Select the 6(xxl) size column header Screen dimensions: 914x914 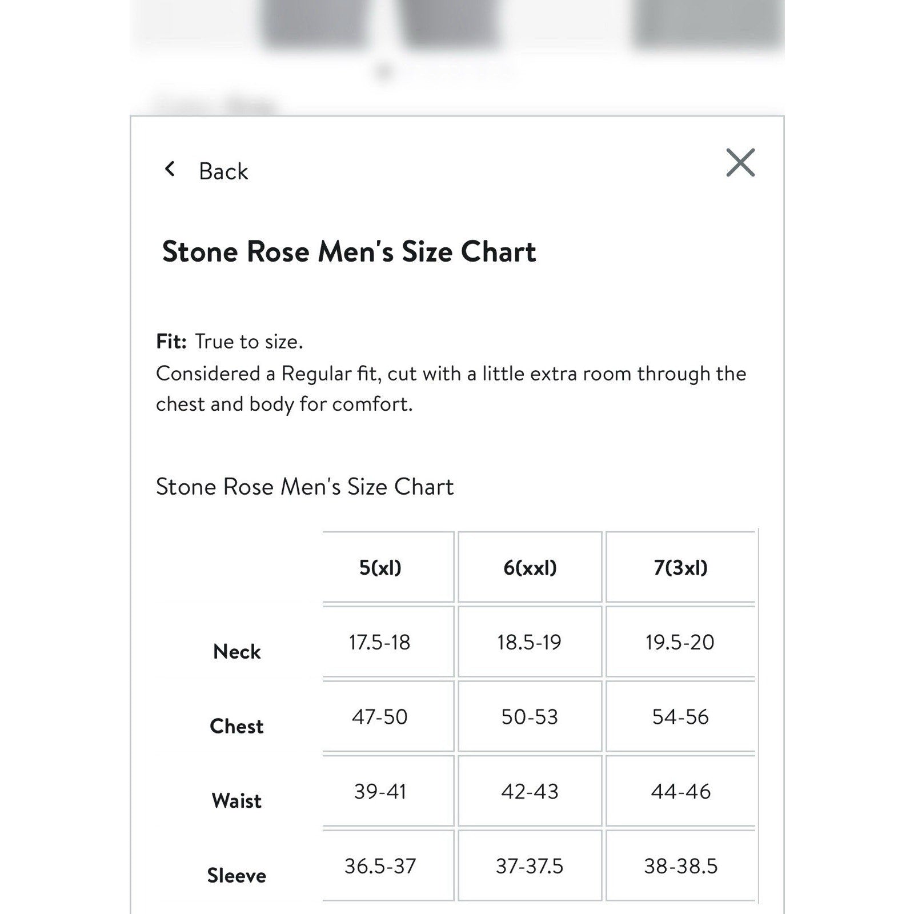[530, 567]
